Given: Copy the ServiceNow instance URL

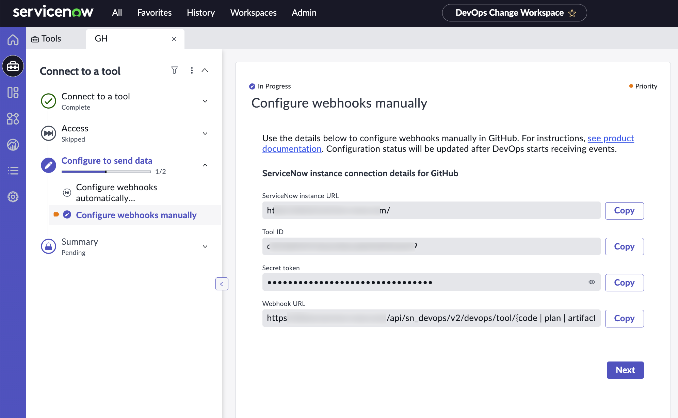Looking at the screenshot, I should pos(624,211).
